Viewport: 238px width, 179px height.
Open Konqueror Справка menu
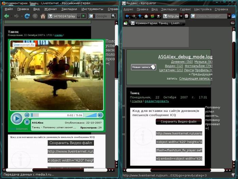[221, 9]
